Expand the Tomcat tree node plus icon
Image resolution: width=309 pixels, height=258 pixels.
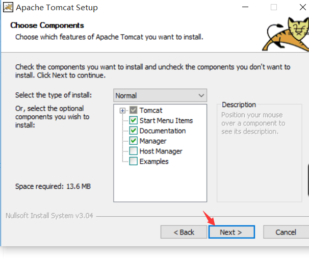[122, 110]
